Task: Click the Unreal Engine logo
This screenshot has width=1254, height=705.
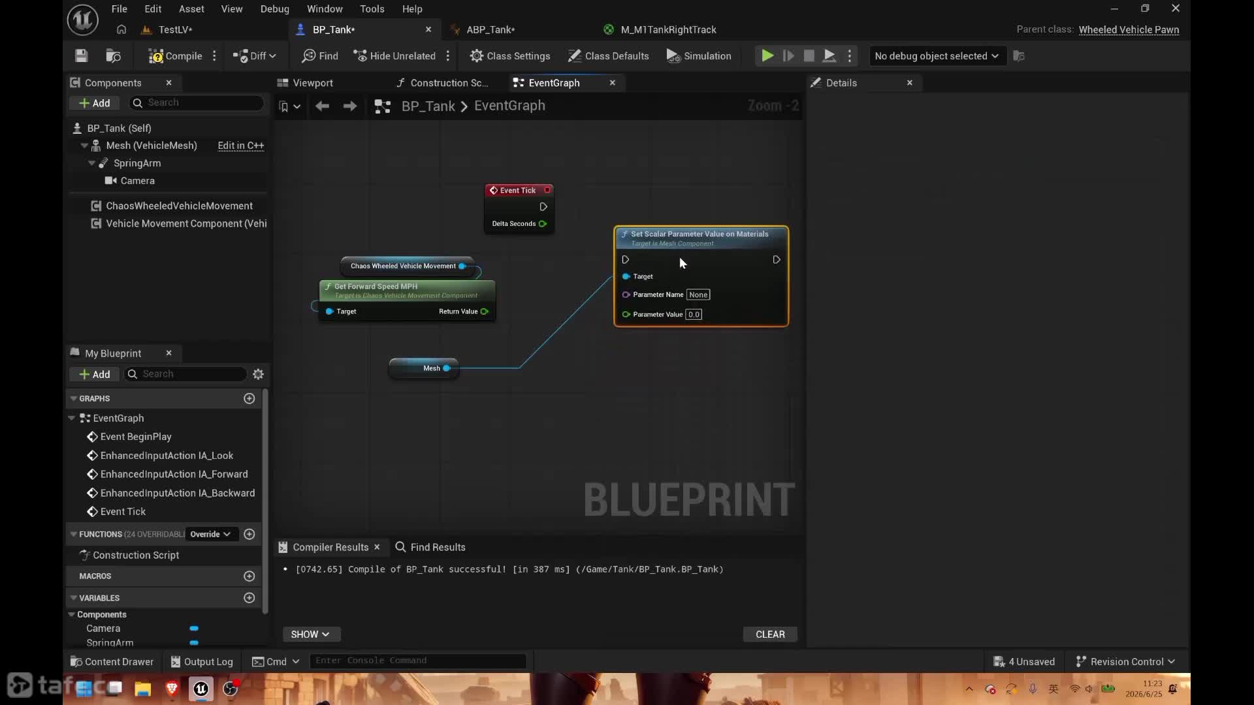Action: click(83, 20)
